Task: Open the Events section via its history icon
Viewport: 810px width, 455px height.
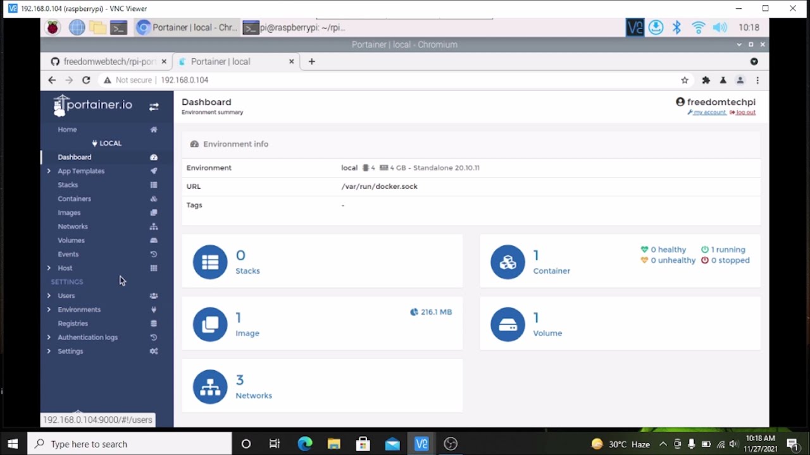Action: coord(154,255)
